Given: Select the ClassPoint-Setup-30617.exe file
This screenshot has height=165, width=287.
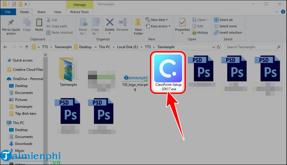Looking at the screenshot, I should (x=168, y=72).
